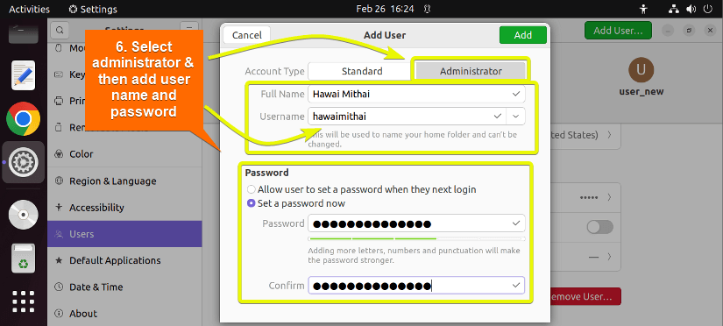
Task: Open Default Applications settings
Action: tap(124, 260)
